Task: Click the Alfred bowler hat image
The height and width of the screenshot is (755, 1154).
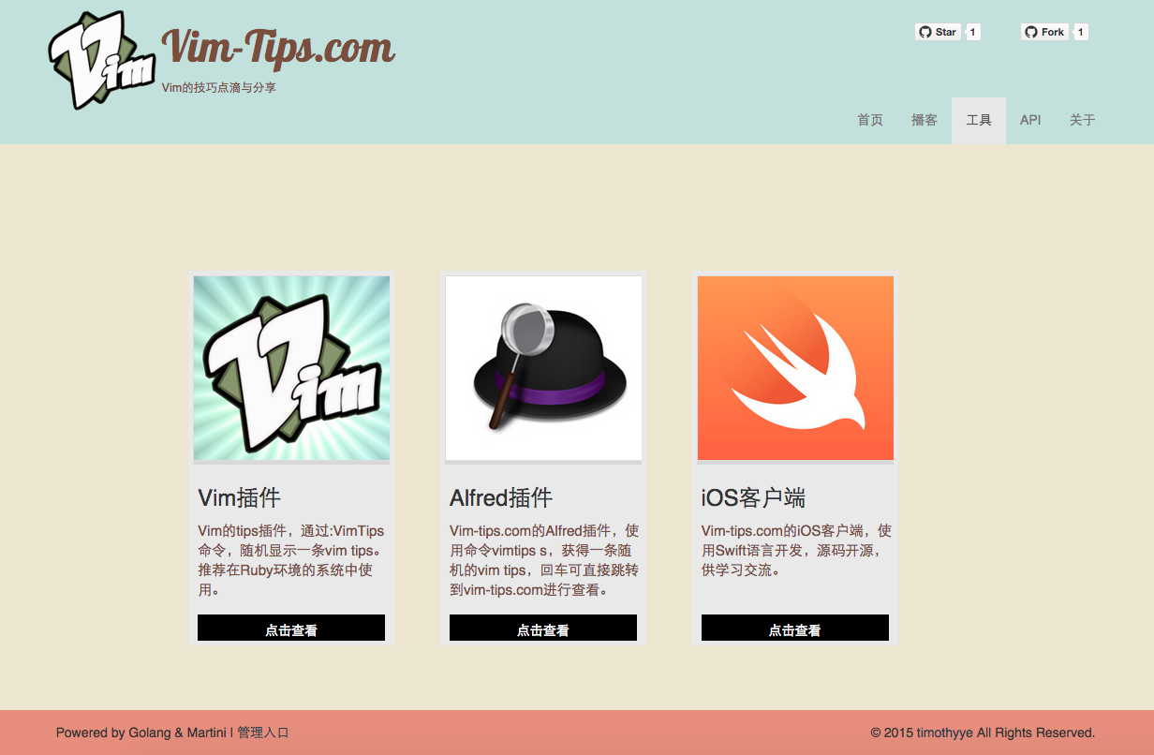Action: click(543, 368)
